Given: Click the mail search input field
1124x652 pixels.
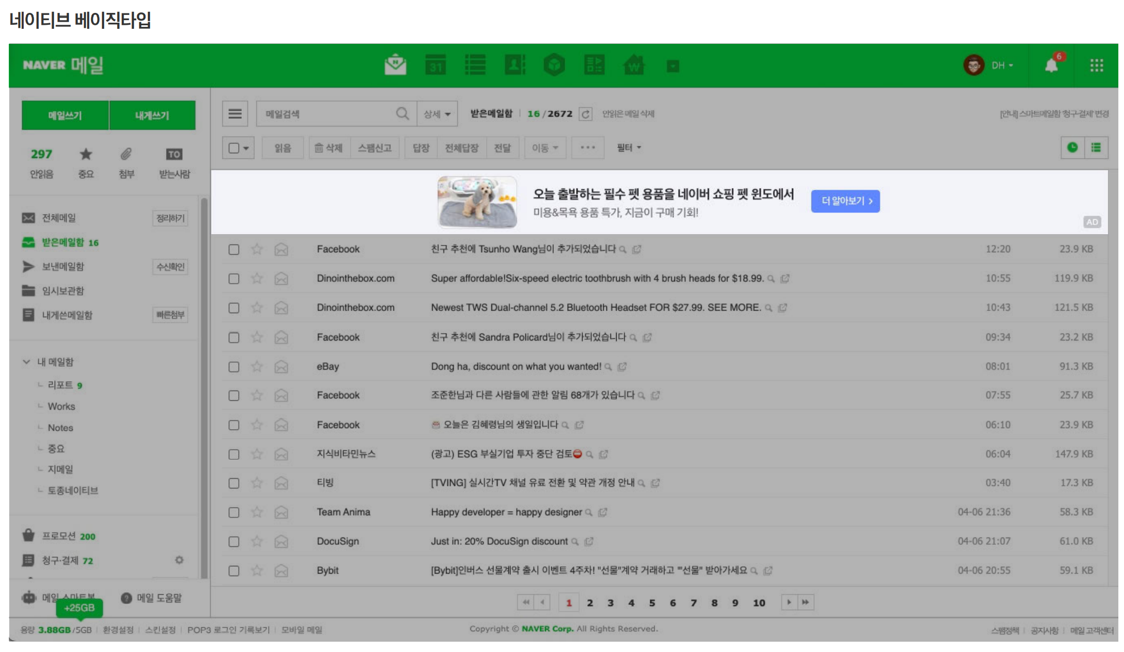Looking at the screenshot, I should tap(328, 114).
